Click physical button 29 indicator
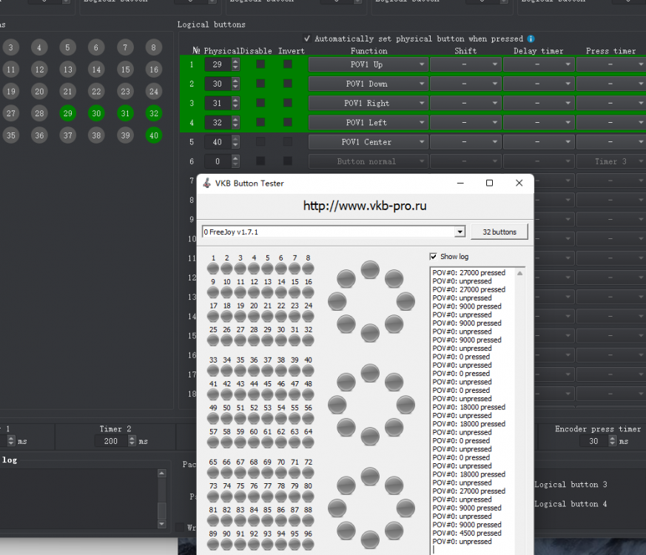Viewport: 646px width, 555px height. pos(68,113)
